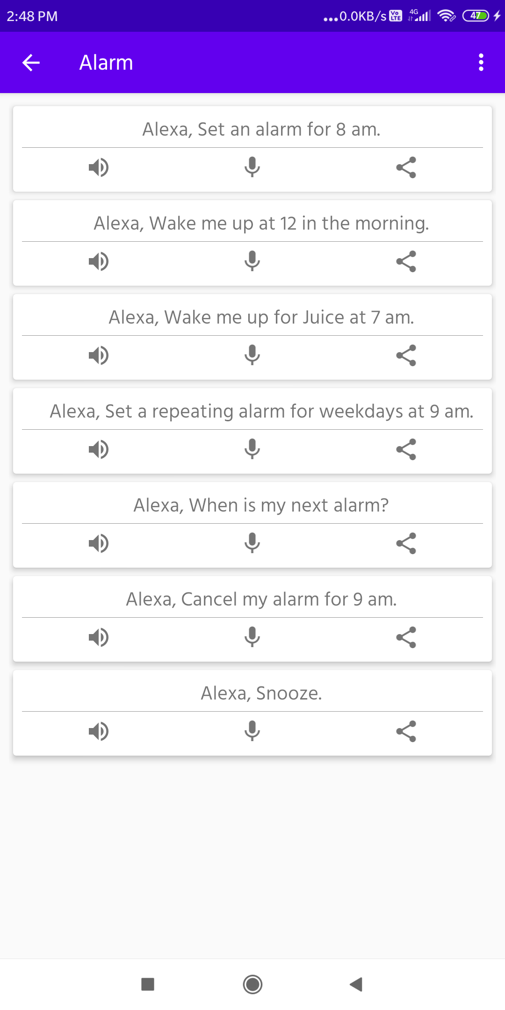Screen dimensions: 505x1010
Task: Tap microphone under 'Wake me up for Juice' command
Action: (252, 355)
